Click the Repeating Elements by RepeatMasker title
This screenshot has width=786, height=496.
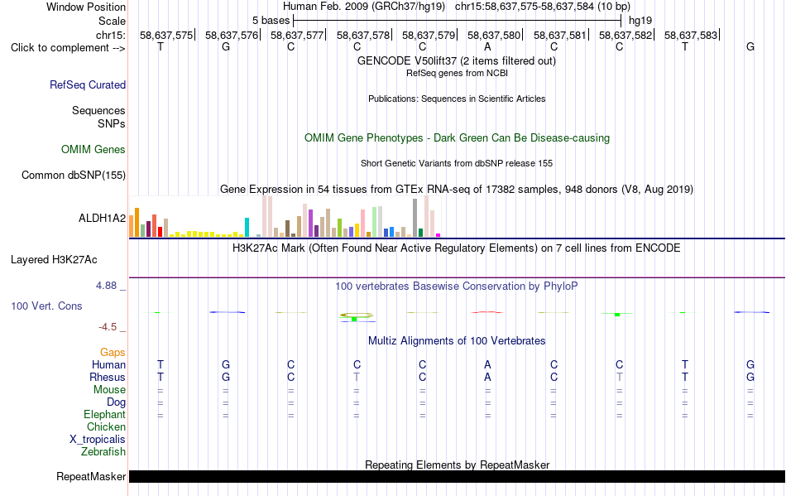click(x=457, y=465)
